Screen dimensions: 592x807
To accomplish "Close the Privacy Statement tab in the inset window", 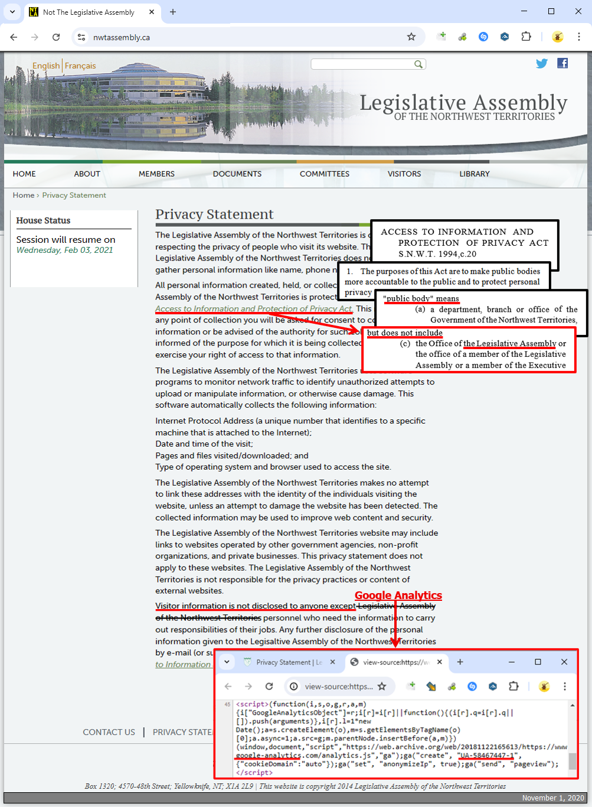I will tap(332, 662).
